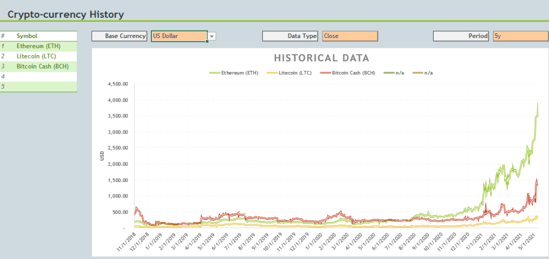The width and height of the screenshot is (549, 259).
Task: Click the Symbol column header
Action: click(x=27, y=36)
